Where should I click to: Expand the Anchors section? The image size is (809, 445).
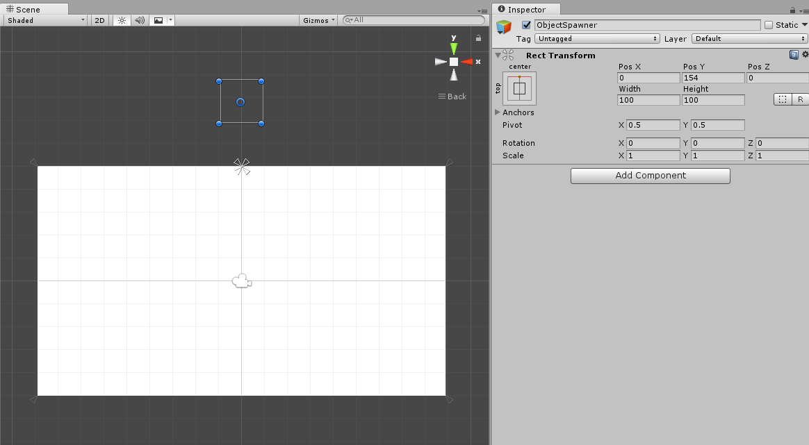pos(498,112)
